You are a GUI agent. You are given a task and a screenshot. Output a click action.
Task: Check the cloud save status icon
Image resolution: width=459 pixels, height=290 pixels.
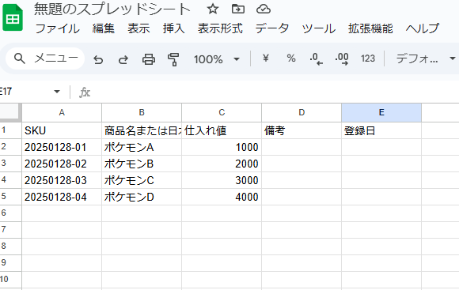[264, 9]
